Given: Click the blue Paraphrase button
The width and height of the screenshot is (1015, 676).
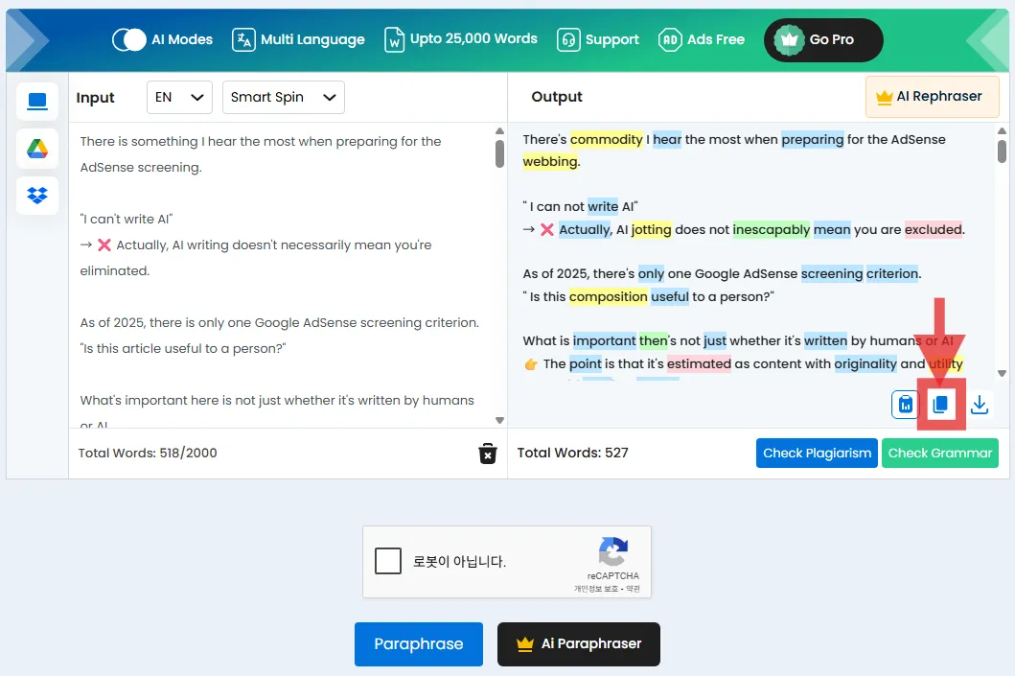Looking at the screenshot, I should (x=419, y=644).
